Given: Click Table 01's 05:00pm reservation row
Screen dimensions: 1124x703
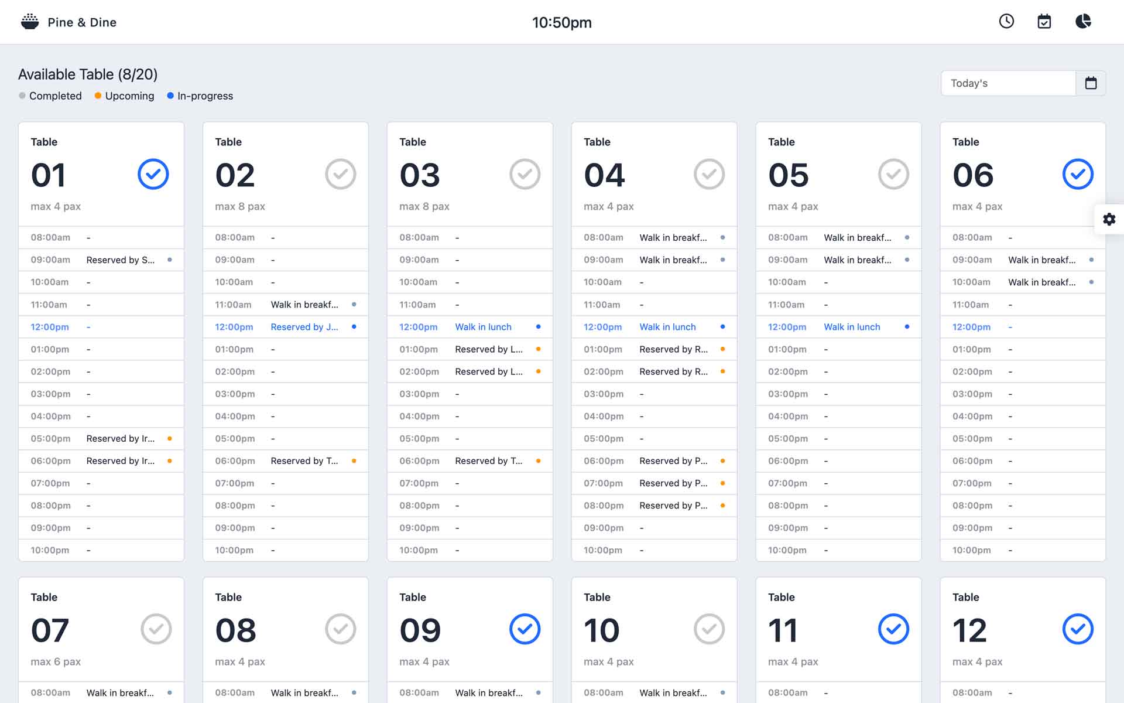Looking at the screenshot, I should tap(101, 439).
